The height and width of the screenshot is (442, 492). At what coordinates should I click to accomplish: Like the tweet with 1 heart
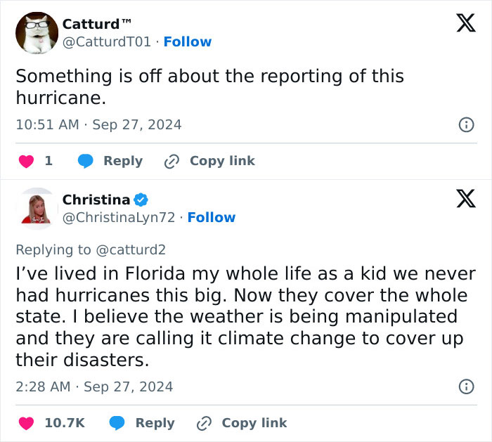point(26,161)
